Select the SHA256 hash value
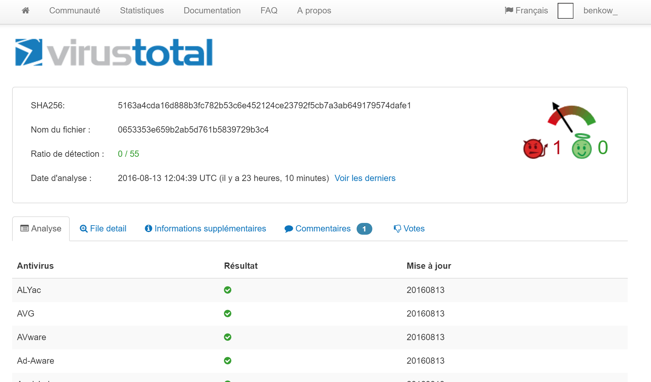 tap(264, 105)
